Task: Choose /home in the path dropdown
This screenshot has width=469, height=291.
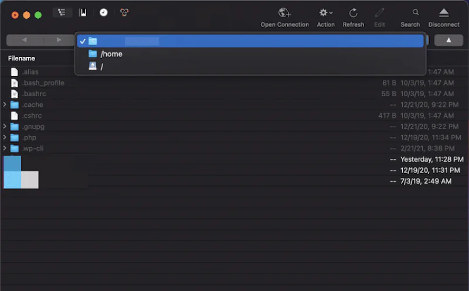Action: pos(250,54)
